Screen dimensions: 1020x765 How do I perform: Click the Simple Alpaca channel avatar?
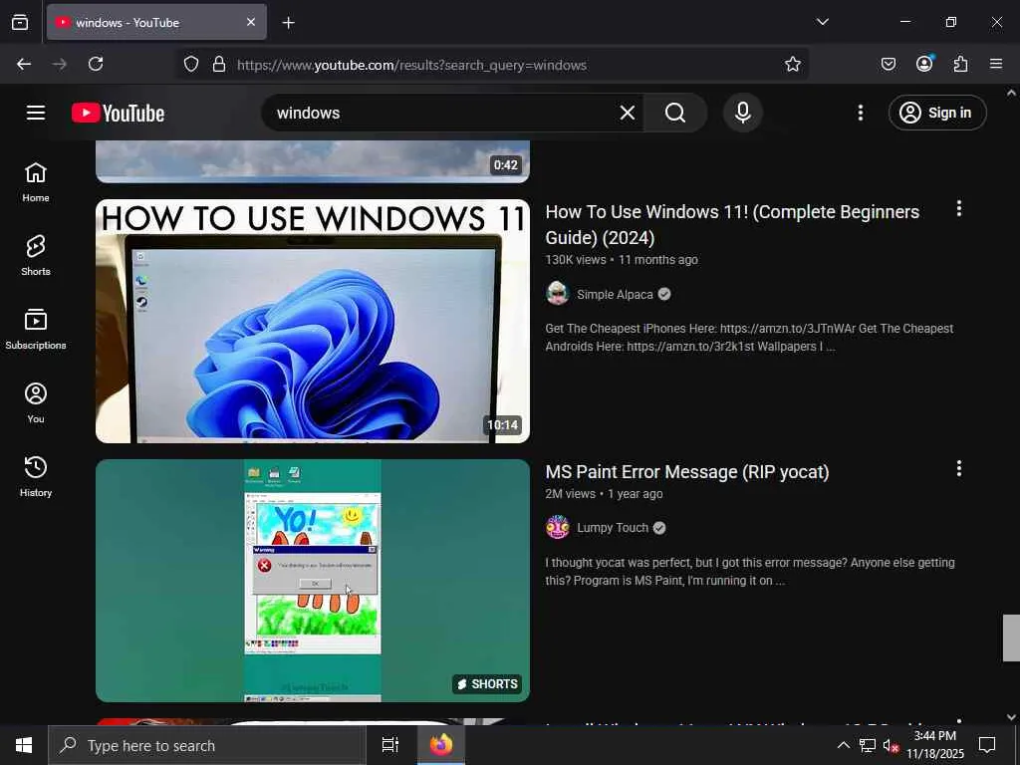tap(558, 294)
